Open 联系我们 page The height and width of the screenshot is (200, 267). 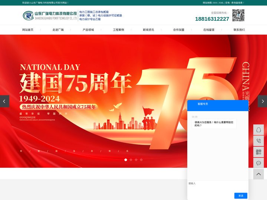239,30
